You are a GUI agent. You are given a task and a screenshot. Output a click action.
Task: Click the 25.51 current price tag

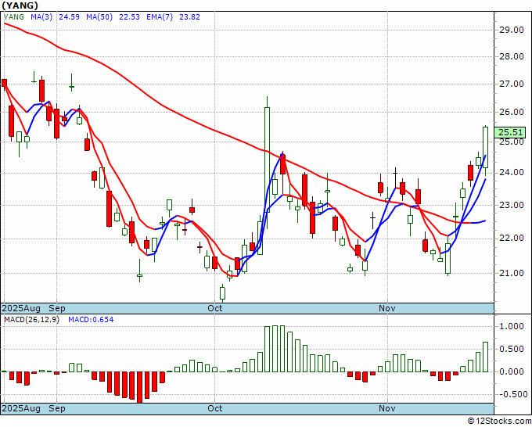pos(511,133)
